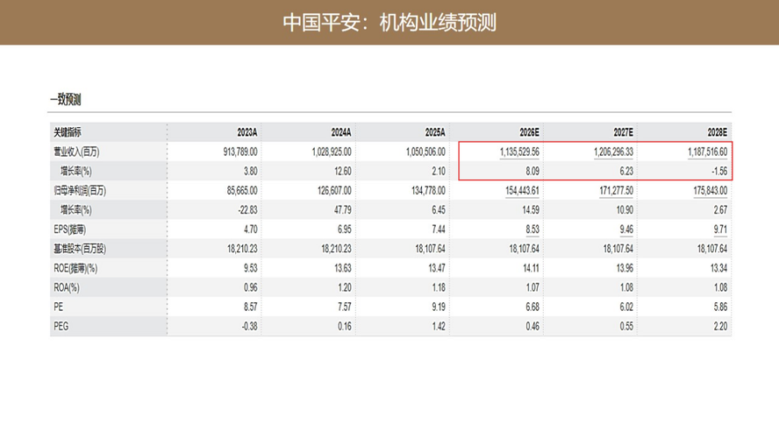Click the ROE value 9.53
Image resolution: width=779 pixels, height=438 pixels.
point(251,268)
